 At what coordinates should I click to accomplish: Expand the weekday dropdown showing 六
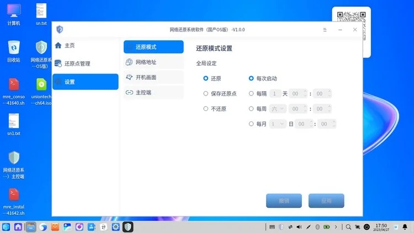(278, 109)
